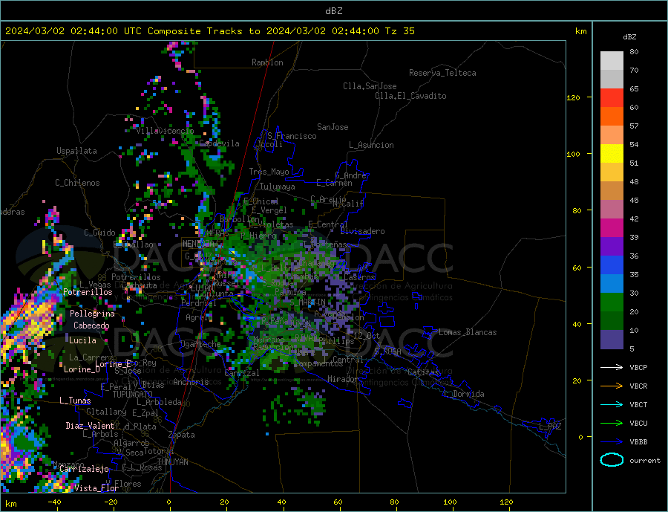This screenshot has height=512, width=668.
Task: Click the Carrizal map label
Action: pos(241,373)
